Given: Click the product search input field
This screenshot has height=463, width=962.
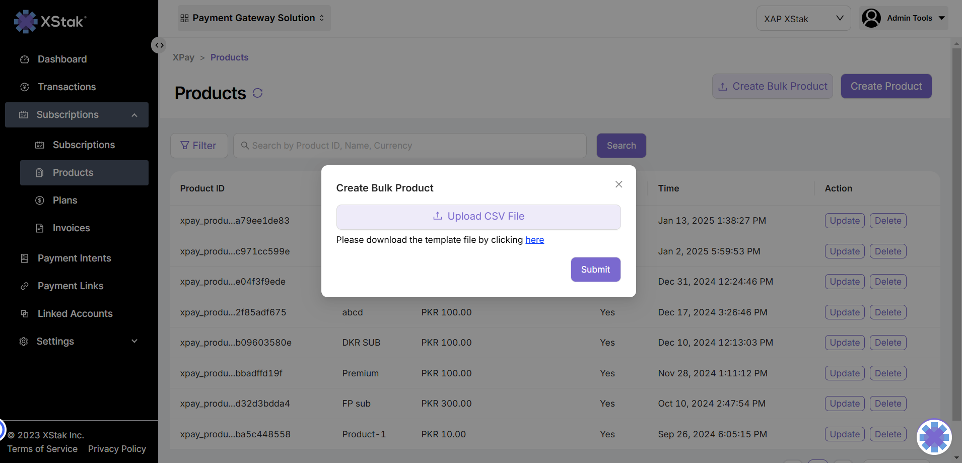Looking at the screenshot, I should [409, 146].
